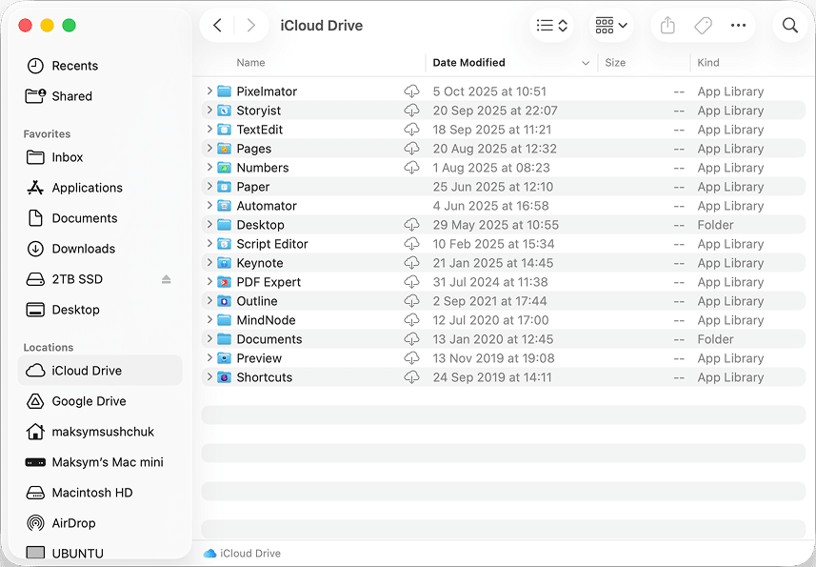Screen dimensions: 816x567
Task: Expand the Pixelmator folder disclosure triangle
Action: pos(209,91)
